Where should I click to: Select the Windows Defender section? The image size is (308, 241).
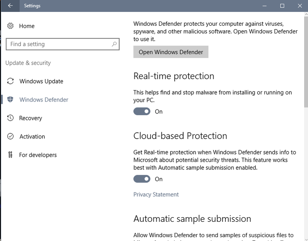point(44,100)
